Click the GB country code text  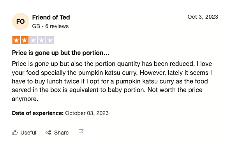(x=36, y=26)
